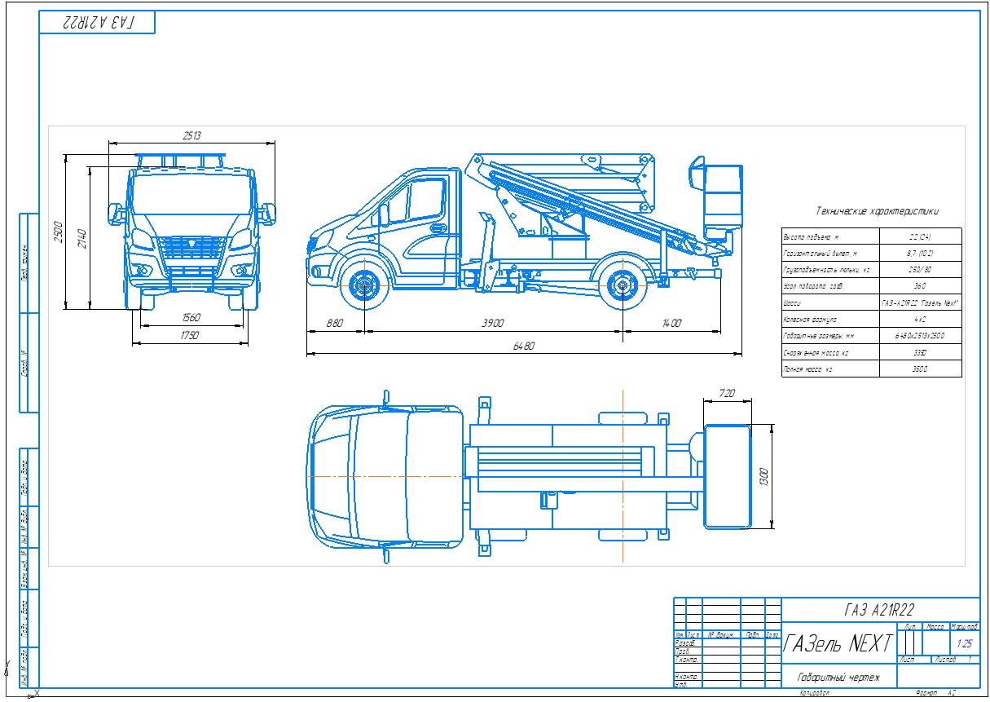Screen dimensions: 990x702
Task: Click the '6480x2513x2500' dimensions value
Action: pos(921,336)
